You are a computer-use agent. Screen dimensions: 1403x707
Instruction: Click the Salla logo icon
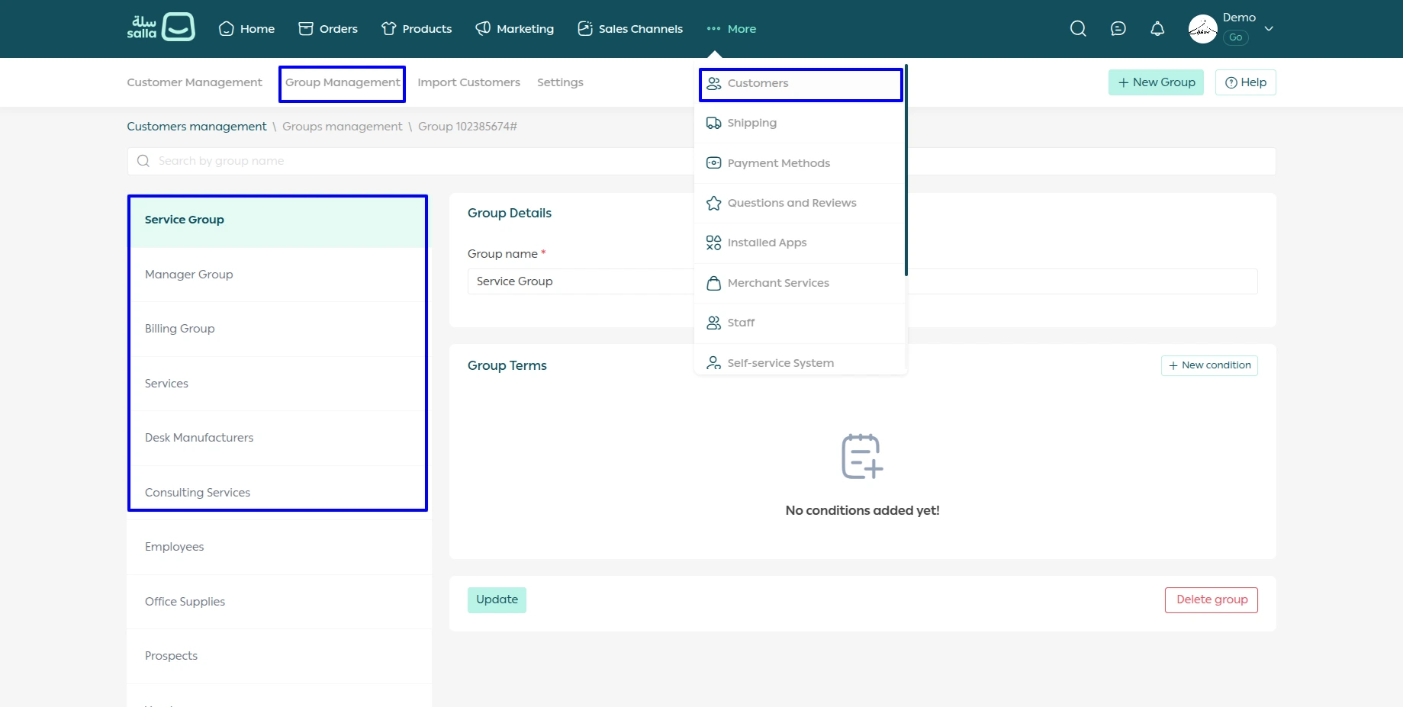[161, 27]
